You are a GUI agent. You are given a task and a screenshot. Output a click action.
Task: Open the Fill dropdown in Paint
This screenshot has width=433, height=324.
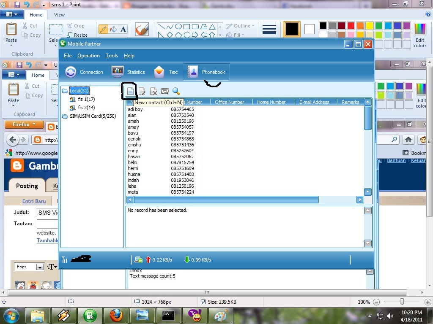click(235, 35)
